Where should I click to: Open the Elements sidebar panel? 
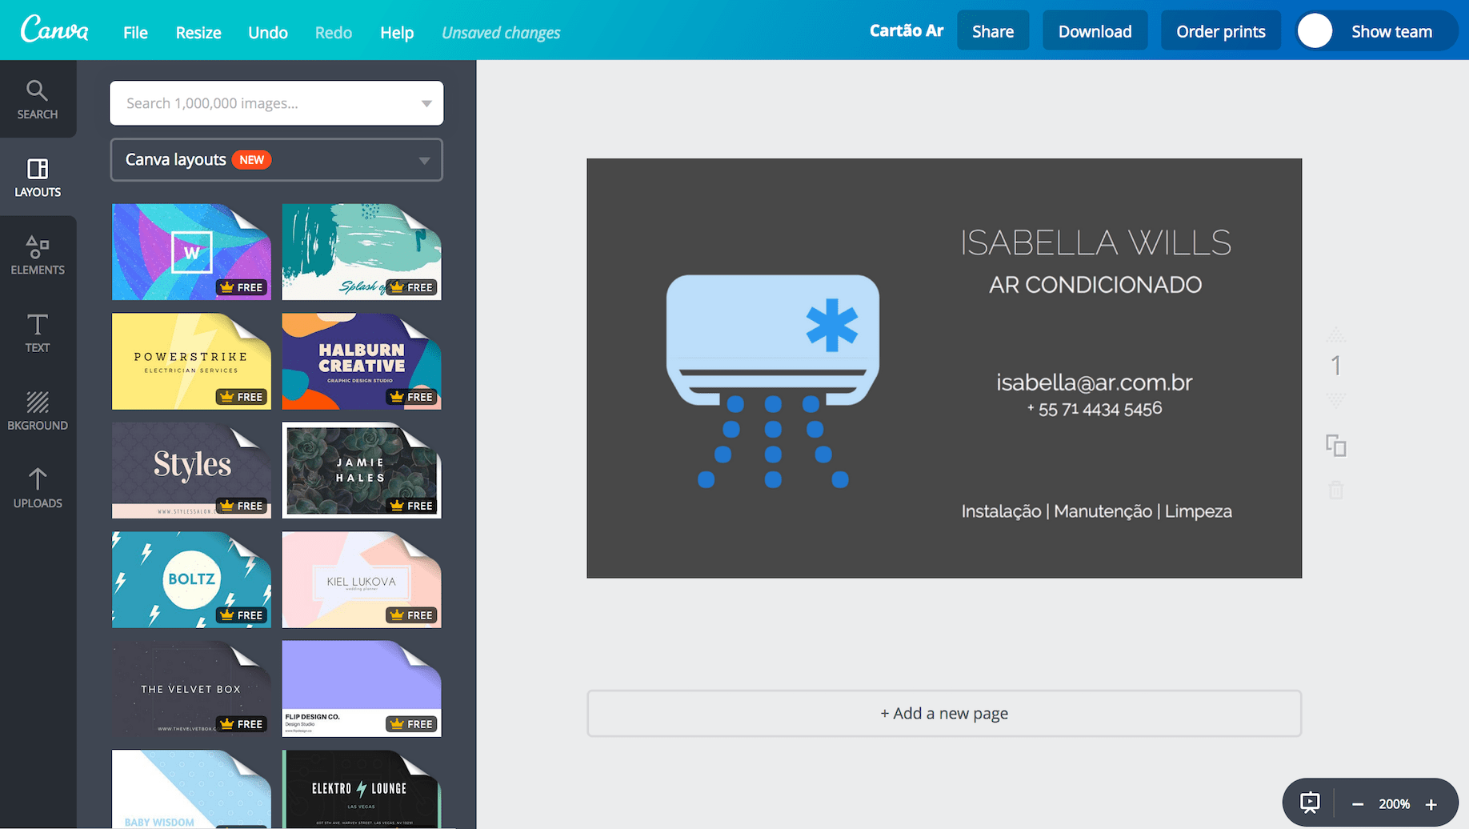38,255
